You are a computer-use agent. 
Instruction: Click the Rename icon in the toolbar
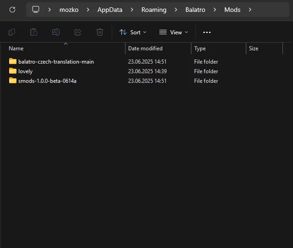[56, 32]
